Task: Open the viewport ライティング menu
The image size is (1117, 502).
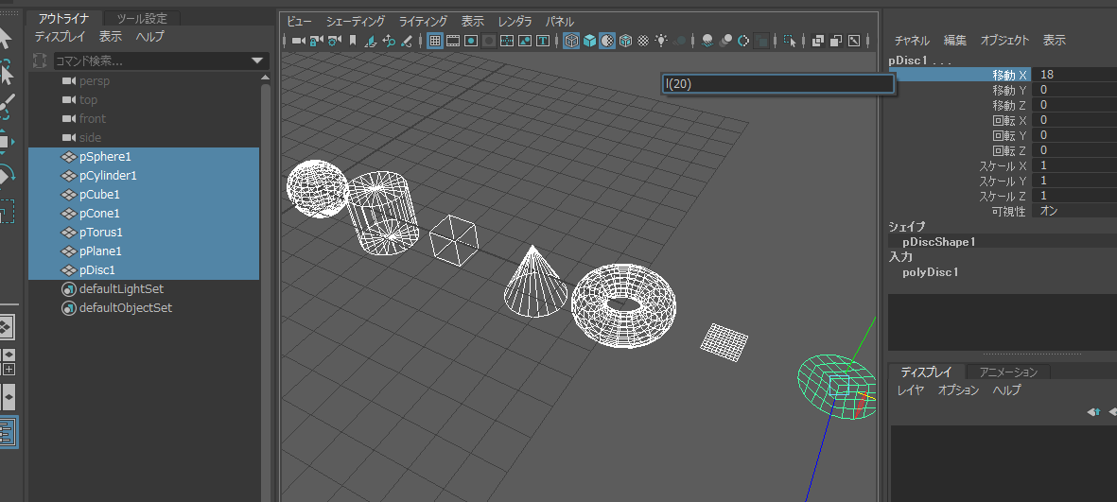Action: [x=423, y=22]
